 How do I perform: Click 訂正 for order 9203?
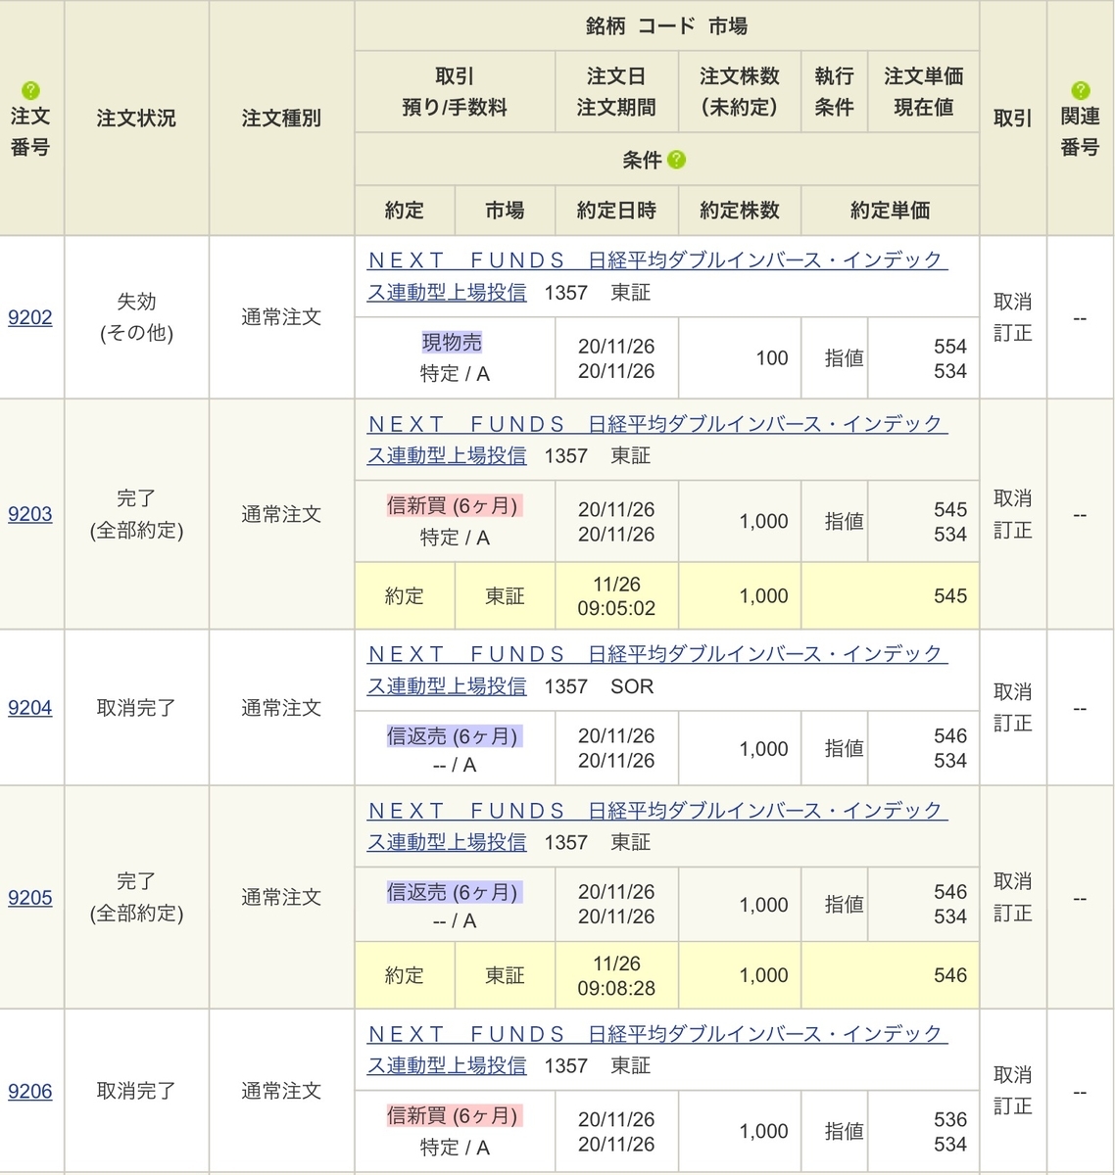tap(1013, 530)
